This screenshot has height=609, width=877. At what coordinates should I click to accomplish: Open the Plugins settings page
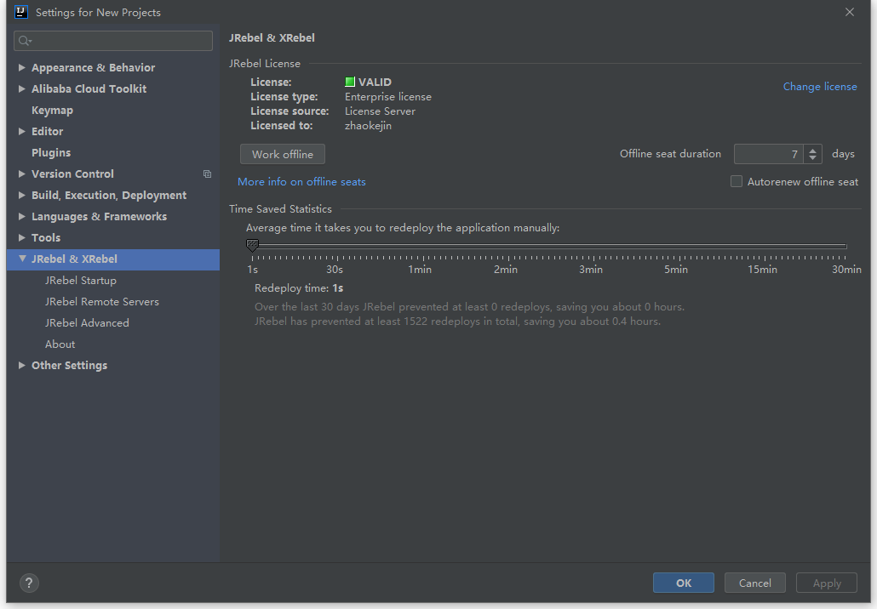click(51, 152)
